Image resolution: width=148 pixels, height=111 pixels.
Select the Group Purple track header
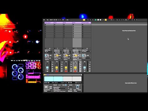tap(86, 23)
